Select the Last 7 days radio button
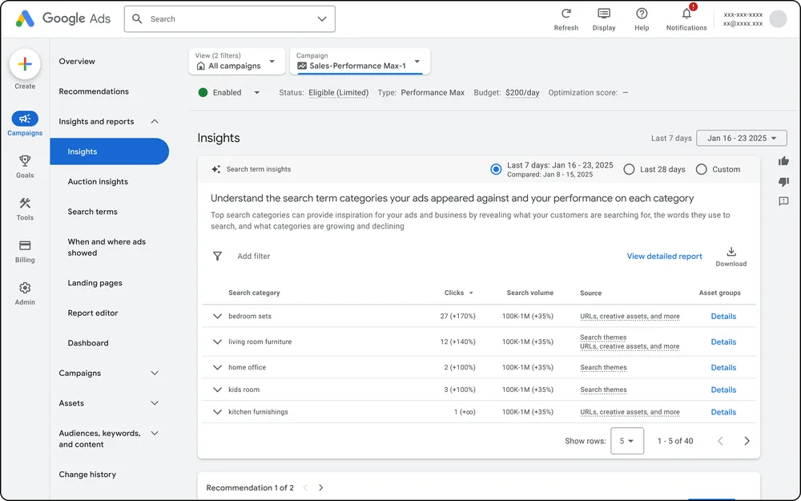 (x=496, y=169)
